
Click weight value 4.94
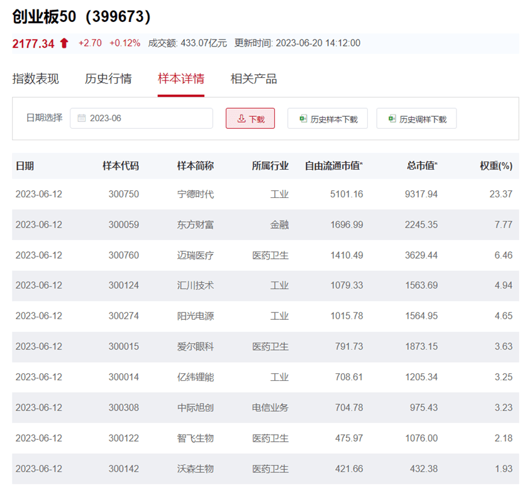[x=503, y=285]
